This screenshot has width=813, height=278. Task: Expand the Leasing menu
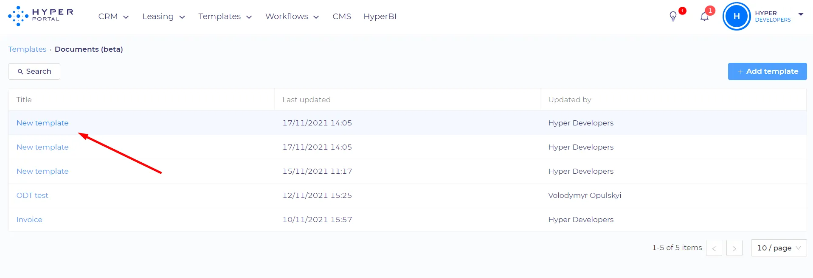point(164,17)
